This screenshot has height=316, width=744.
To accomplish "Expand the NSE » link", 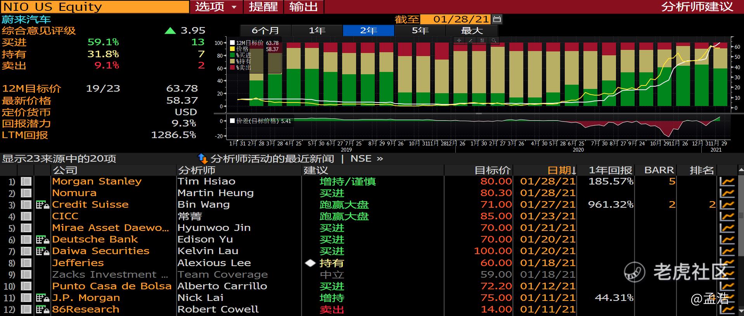I will [x=367, y=159].
